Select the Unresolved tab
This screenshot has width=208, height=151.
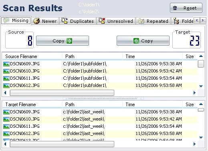pos(116,21)
